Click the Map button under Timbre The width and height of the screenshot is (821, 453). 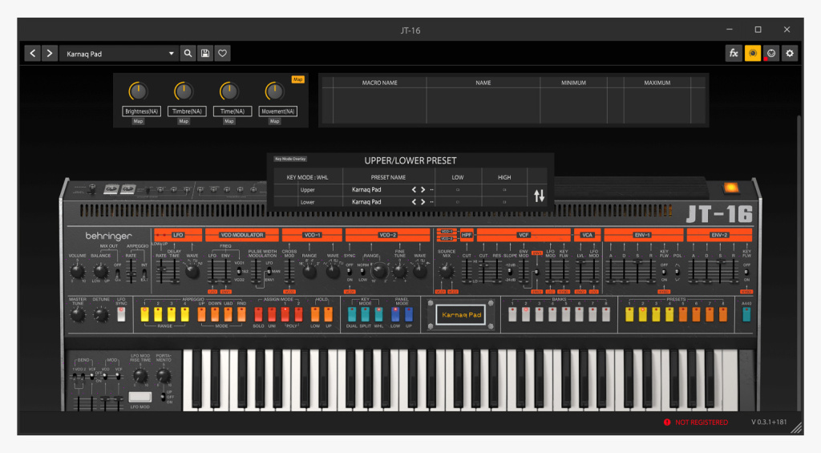(x=184, y=122)
